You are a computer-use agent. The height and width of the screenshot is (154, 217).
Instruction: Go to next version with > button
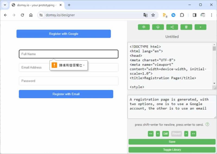click(x=186, y=134)
